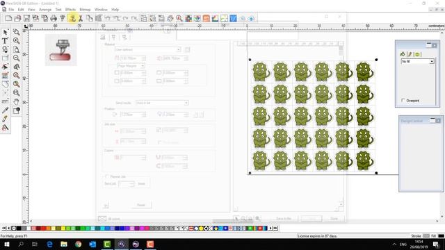445x250 pixels.
Task: Choose the Measure ruler tool
Action: [x=5, y=101]
